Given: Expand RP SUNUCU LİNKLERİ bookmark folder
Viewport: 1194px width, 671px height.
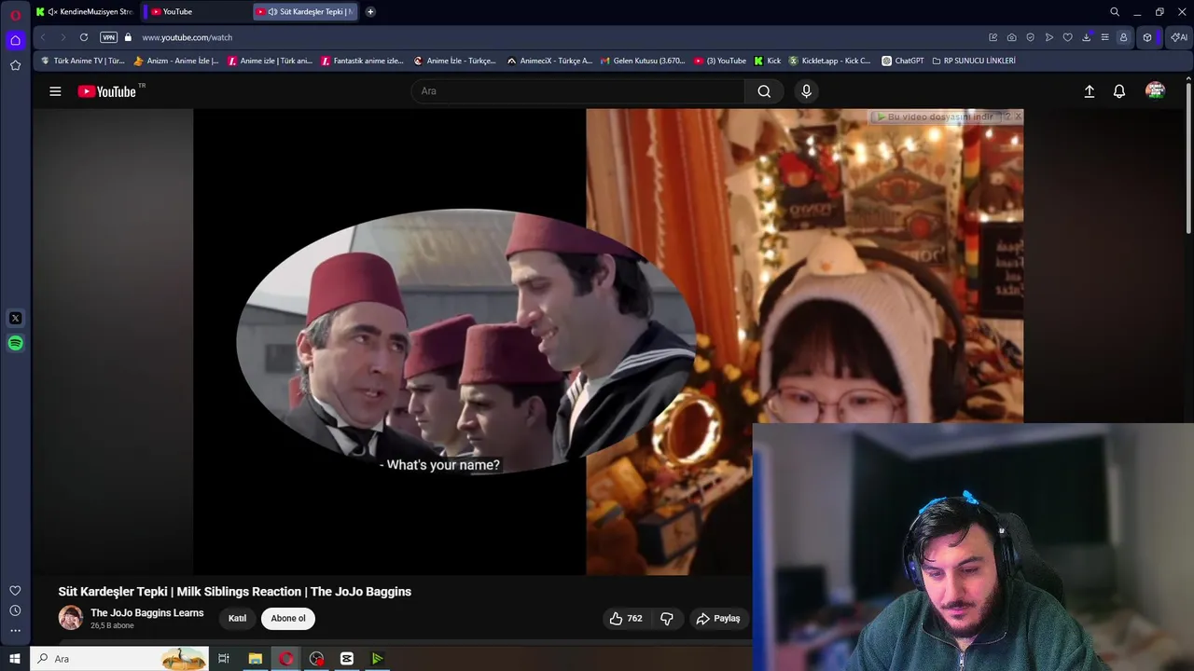Looking at the screenshot, I should [x=973, y=61].
